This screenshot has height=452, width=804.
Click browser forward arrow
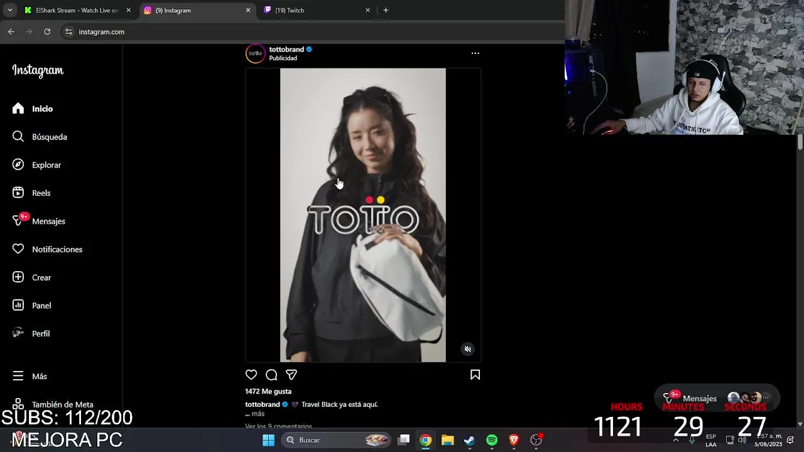(29, 31)
